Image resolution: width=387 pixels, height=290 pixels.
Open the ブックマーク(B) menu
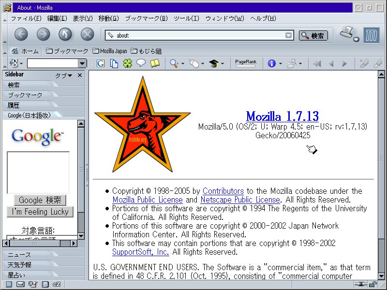click(147, 18)
